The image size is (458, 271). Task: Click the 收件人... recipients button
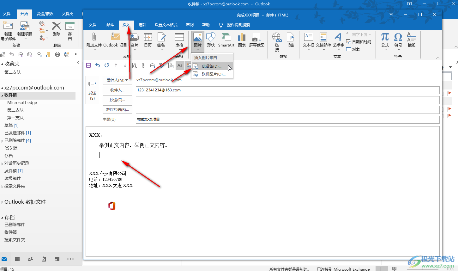118,90
